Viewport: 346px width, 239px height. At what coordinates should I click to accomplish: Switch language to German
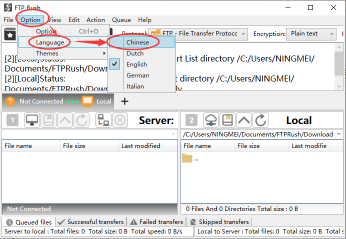click(x=137, y=75)
